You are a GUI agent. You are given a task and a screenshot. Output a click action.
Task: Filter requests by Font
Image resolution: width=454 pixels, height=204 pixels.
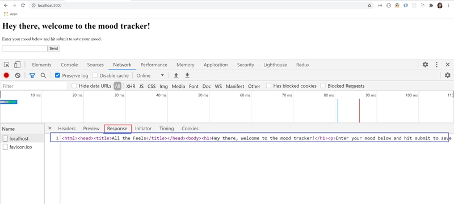pos(194,86)
